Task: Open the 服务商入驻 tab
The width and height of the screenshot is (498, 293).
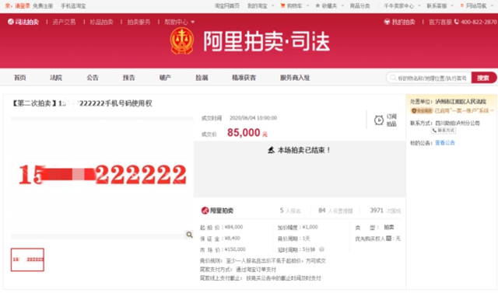Action: click(295, 78)
